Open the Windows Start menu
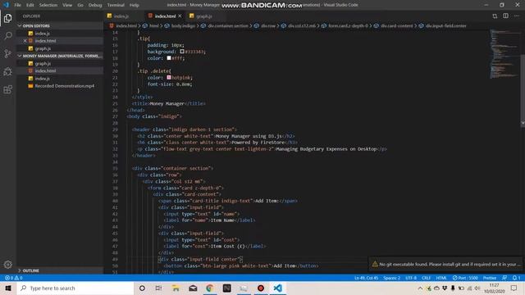 pos(8,288)
